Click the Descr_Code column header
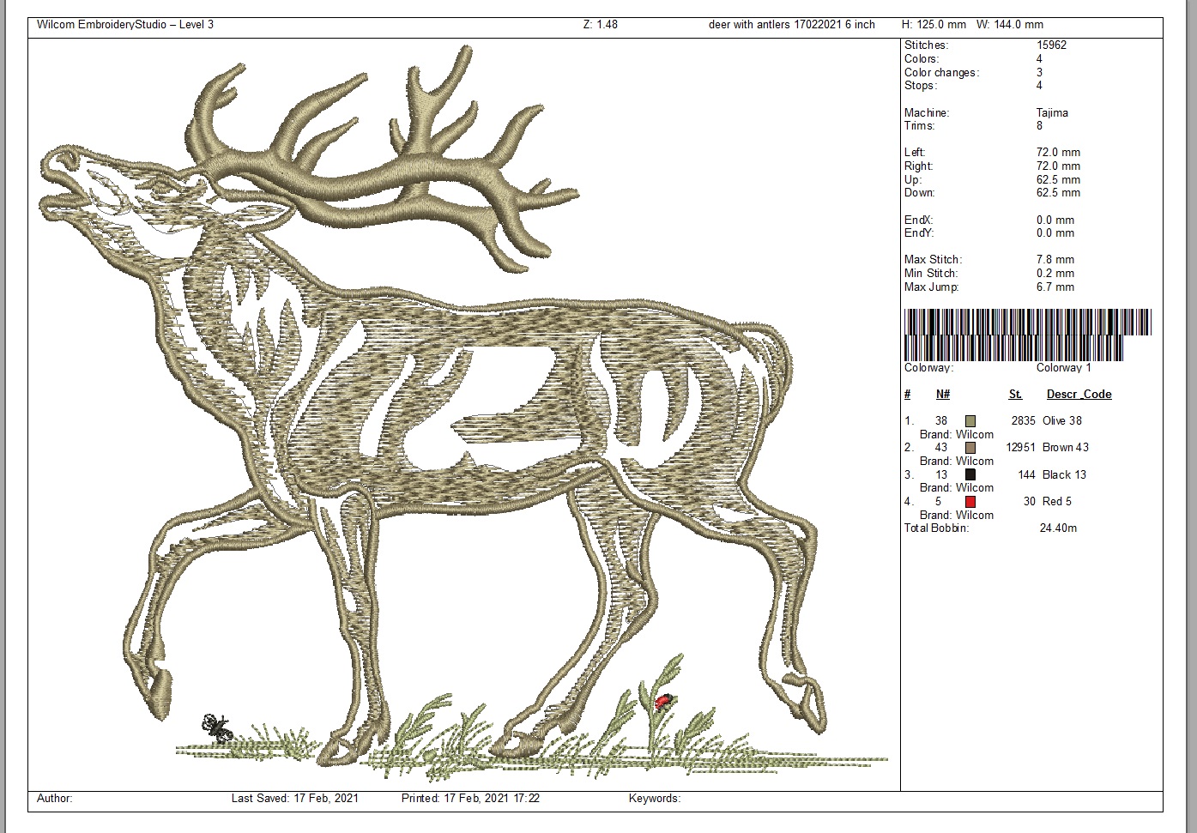 point(1079,395)
